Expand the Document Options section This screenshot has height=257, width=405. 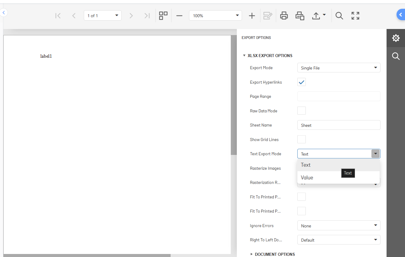coord(274,254)
